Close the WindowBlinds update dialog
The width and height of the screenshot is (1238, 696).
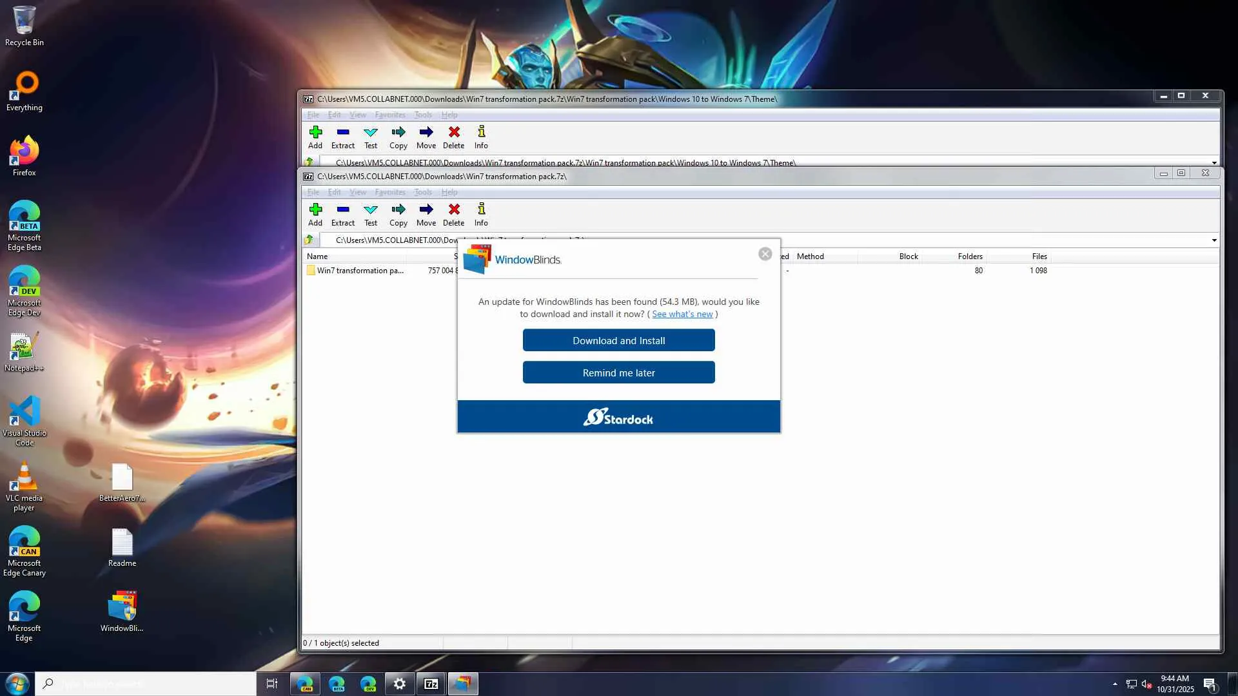click(x=765, y=254)
